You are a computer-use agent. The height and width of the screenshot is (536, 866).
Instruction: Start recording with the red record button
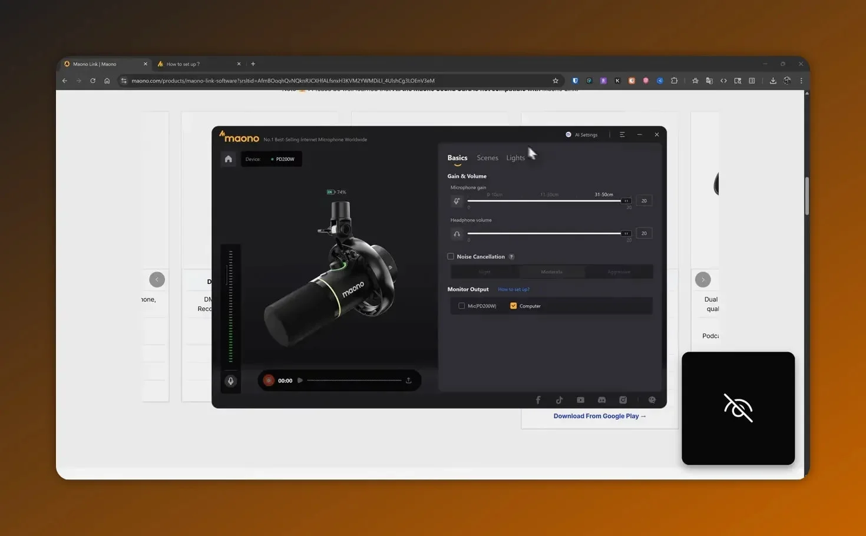269,381
